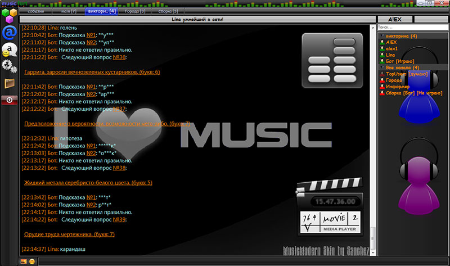Image resolution: width=450 pixels, height=266 pixels.
Task: Click the orange icon beside the smiley
Action: [x=24, y=262]
